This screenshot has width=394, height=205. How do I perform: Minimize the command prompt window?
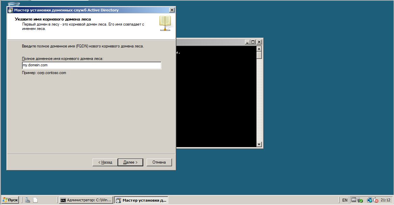[247, 42]
